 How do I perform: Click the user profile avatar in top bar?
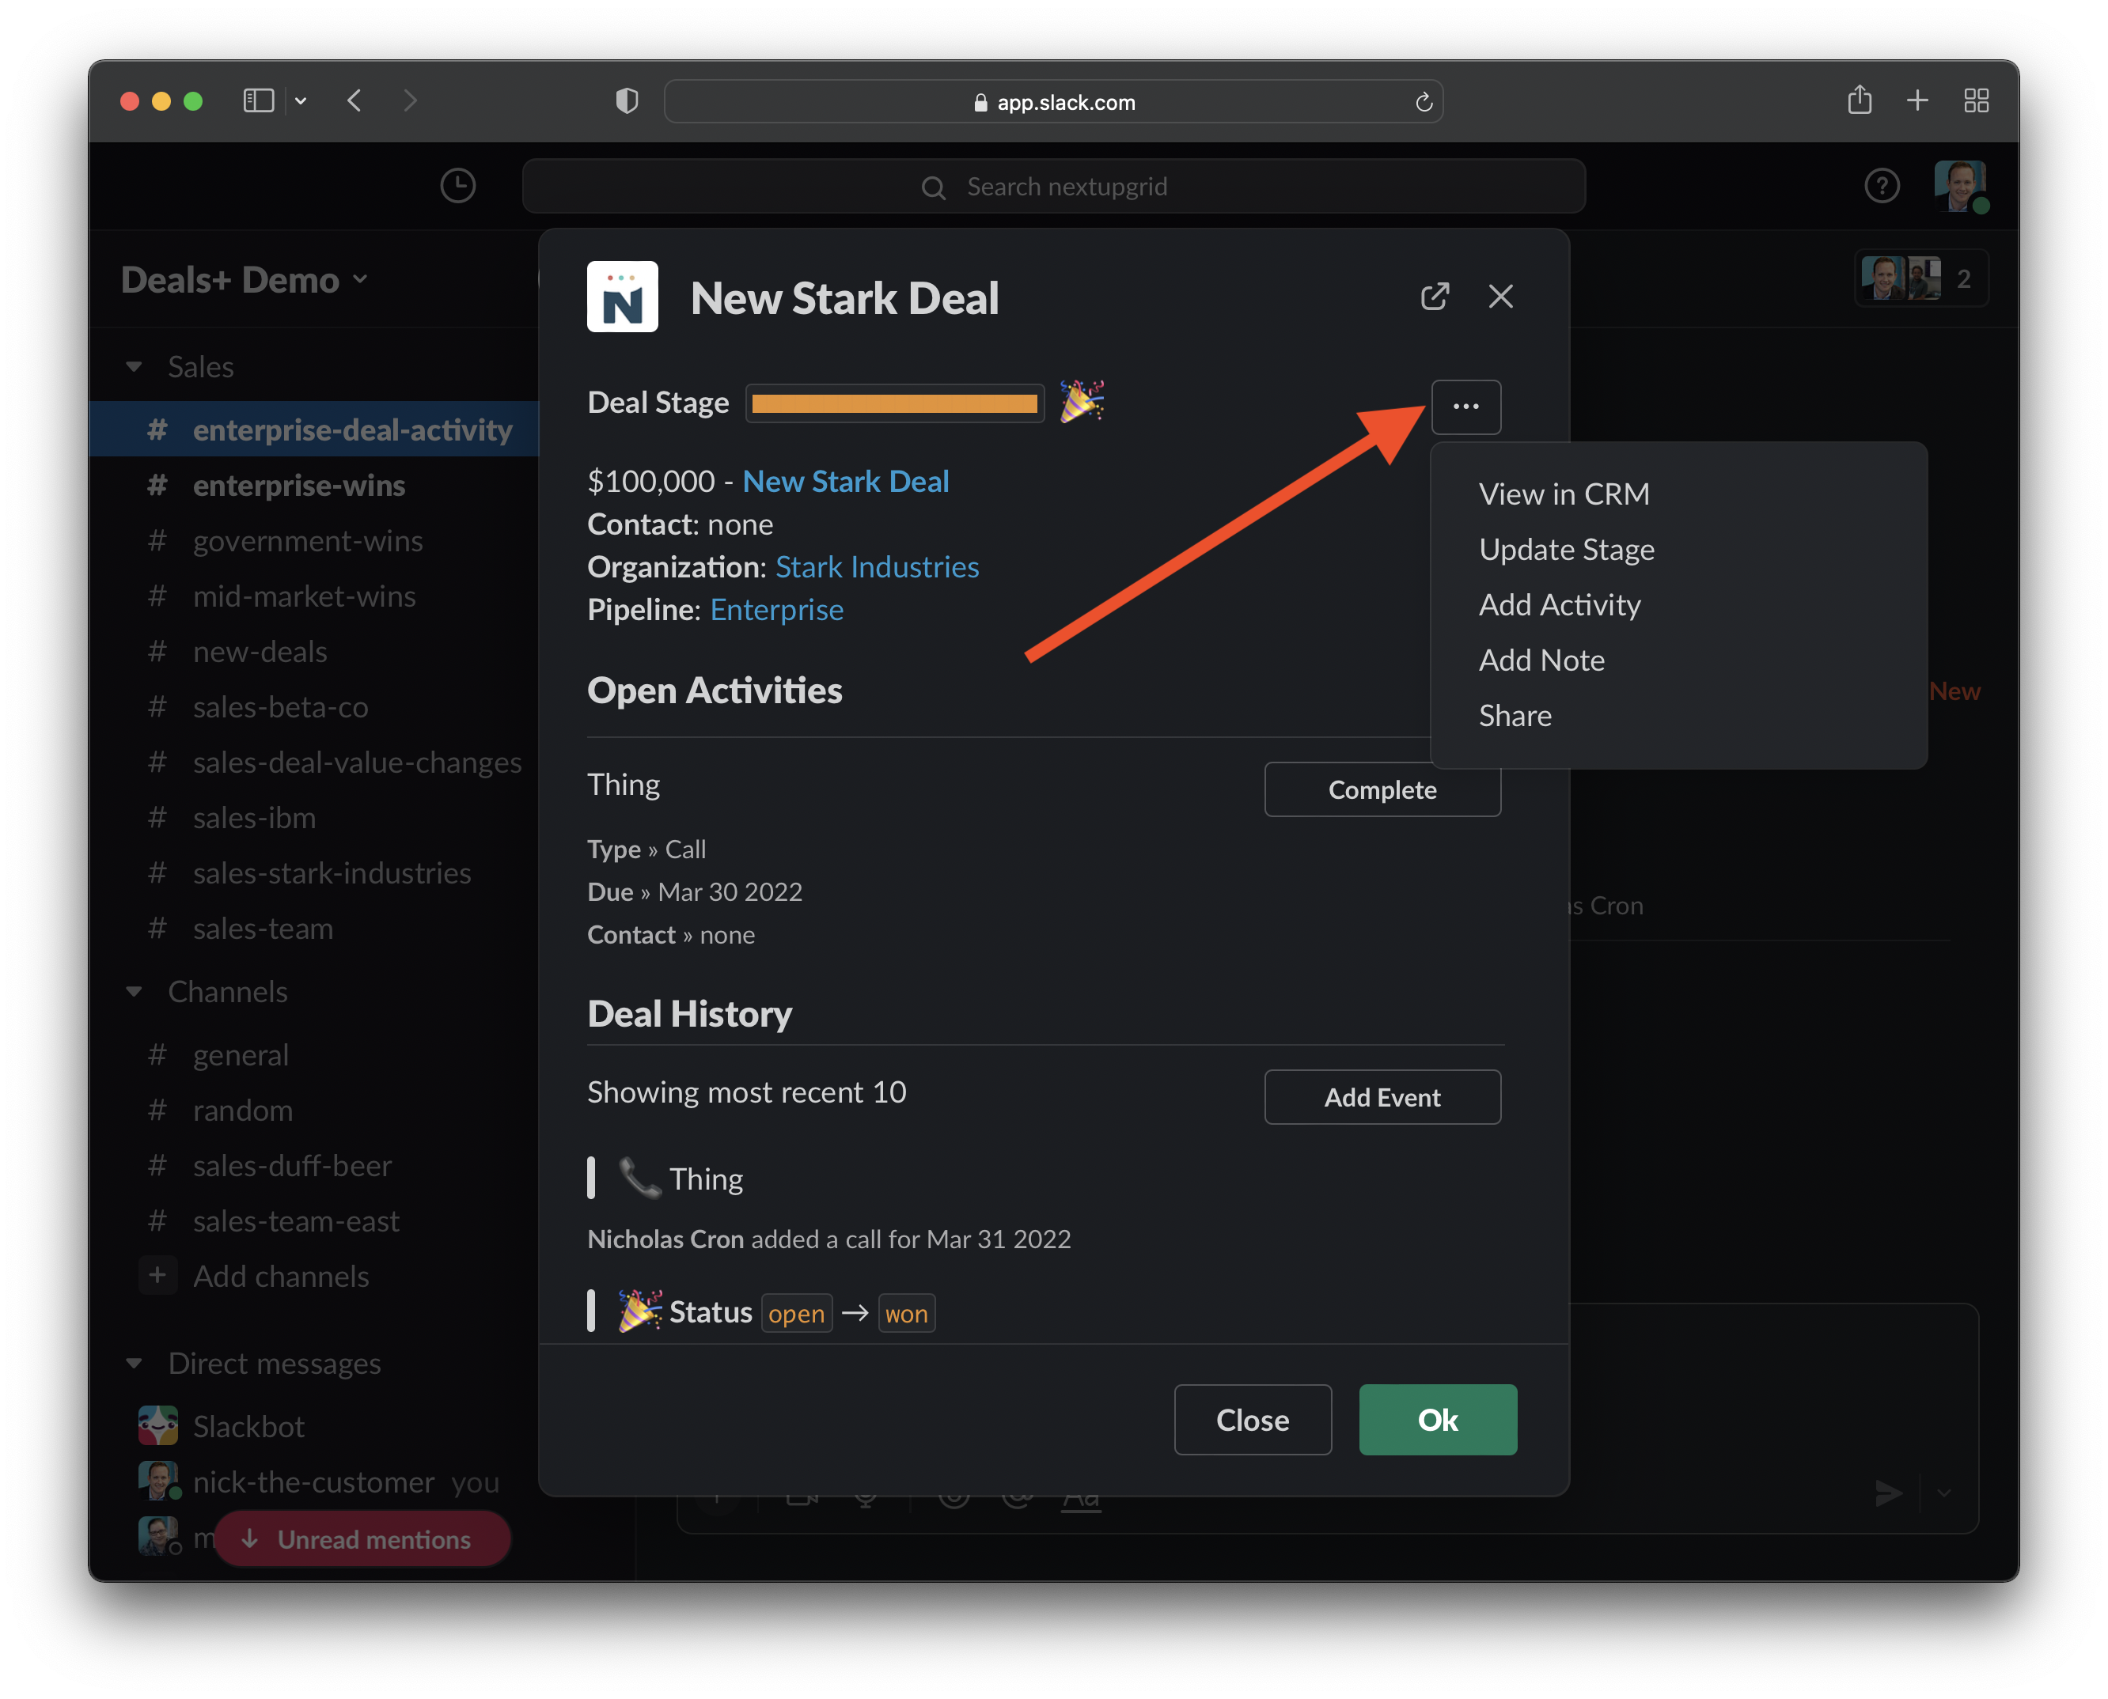tap(1959, 186)
